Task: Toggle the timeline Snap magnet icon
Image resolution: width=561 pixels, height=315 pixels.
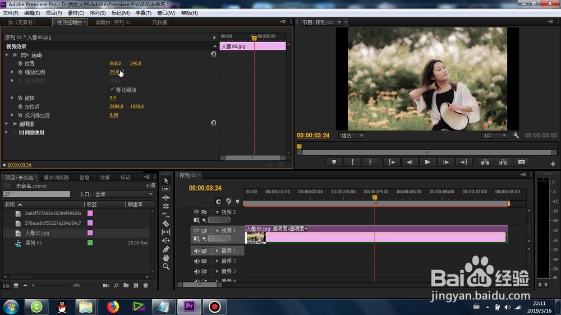Action: (x=218, y=201)
